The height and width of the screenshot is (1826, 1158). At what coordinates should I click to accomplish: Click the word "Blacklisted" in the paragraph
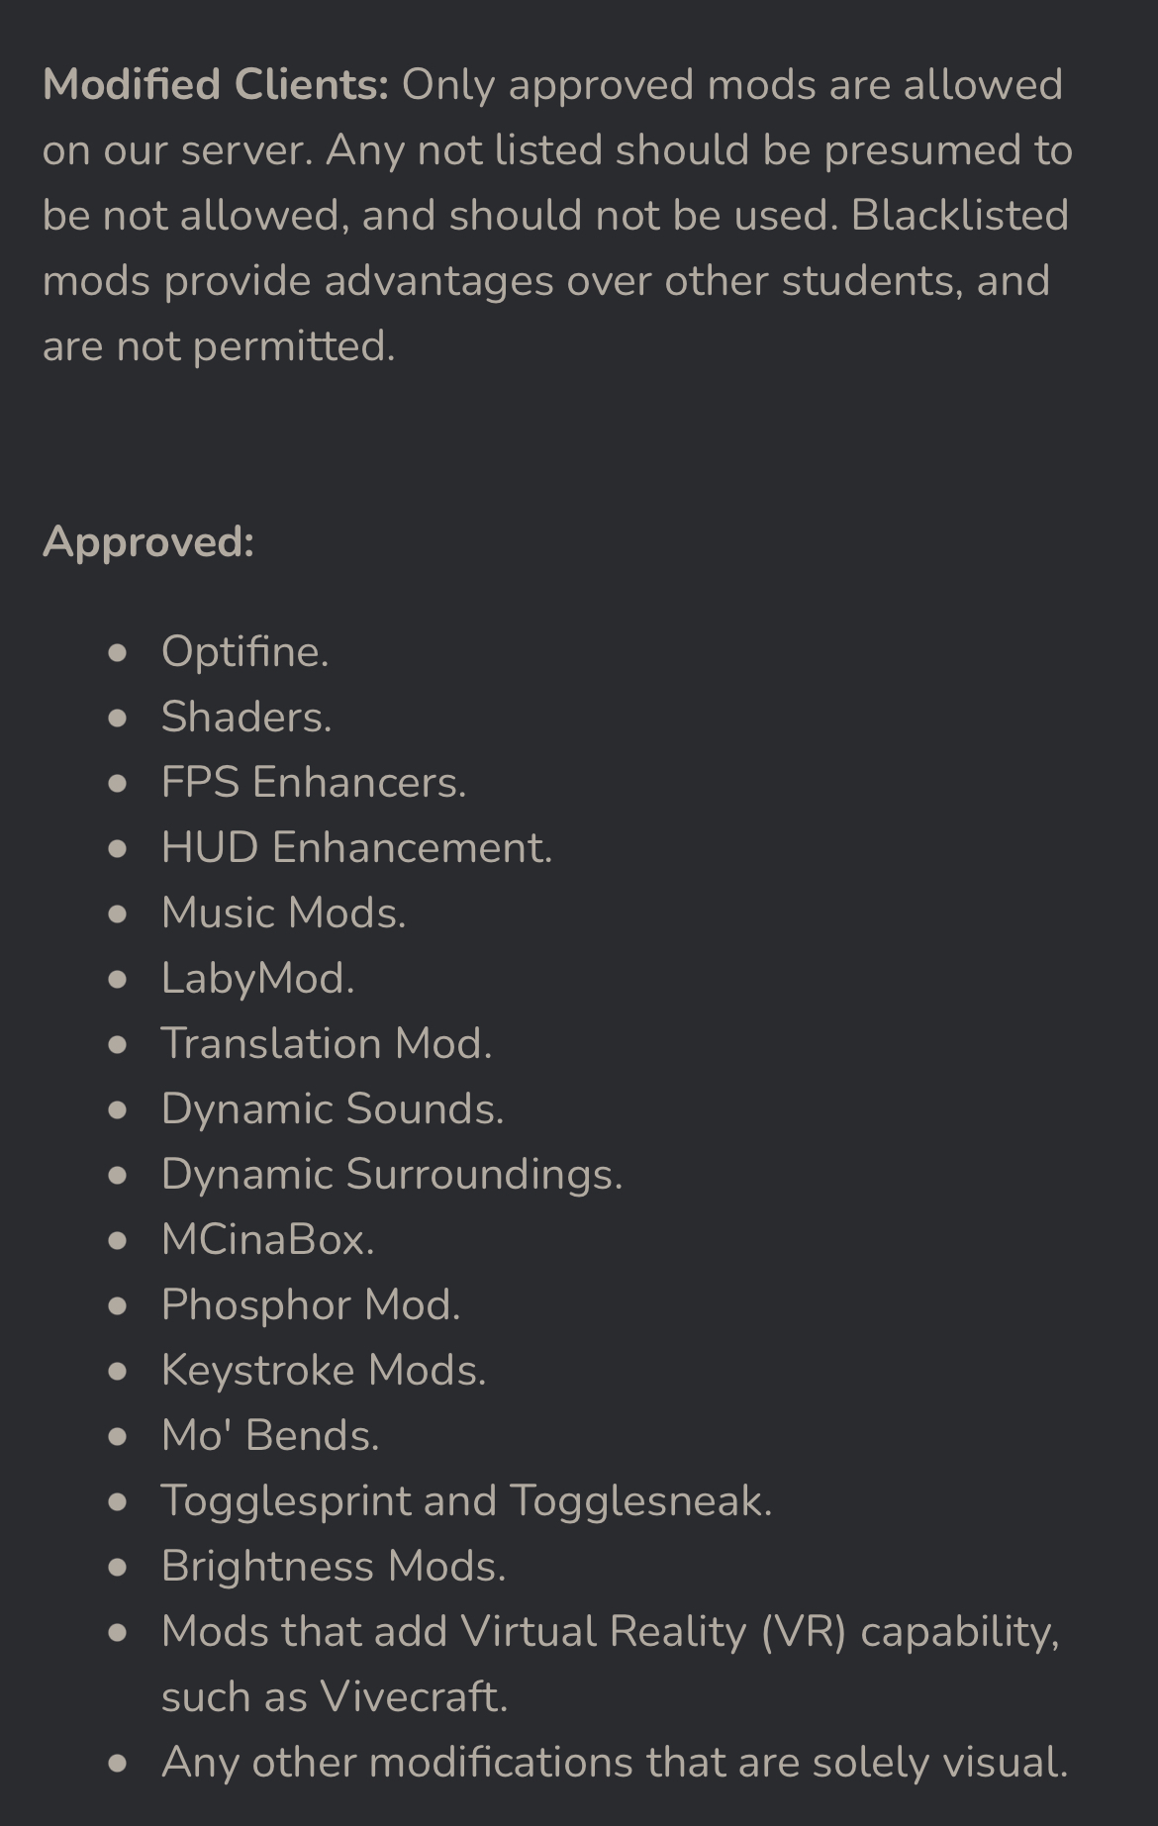tap(959, 216)
